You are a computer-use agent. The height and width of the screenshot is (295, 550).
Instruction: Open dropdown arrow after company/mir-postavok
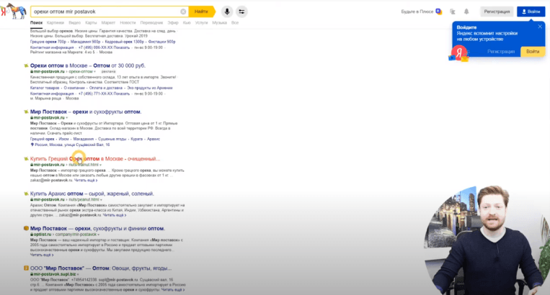[x=98, y=235]
